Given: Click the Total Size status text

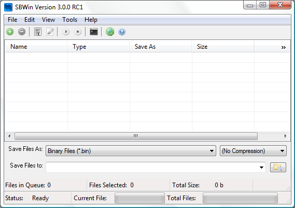Looking at the screenshot, I should (x=198, y=185).
